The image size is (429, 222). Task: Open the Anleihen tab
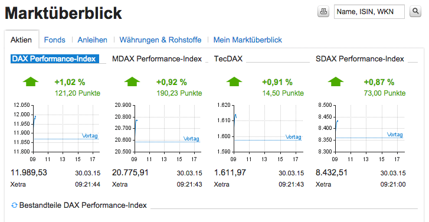93,40
